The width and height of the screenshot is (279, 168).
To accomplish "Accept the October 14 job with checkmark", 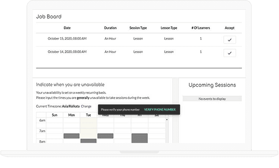I will pos(229,53).
